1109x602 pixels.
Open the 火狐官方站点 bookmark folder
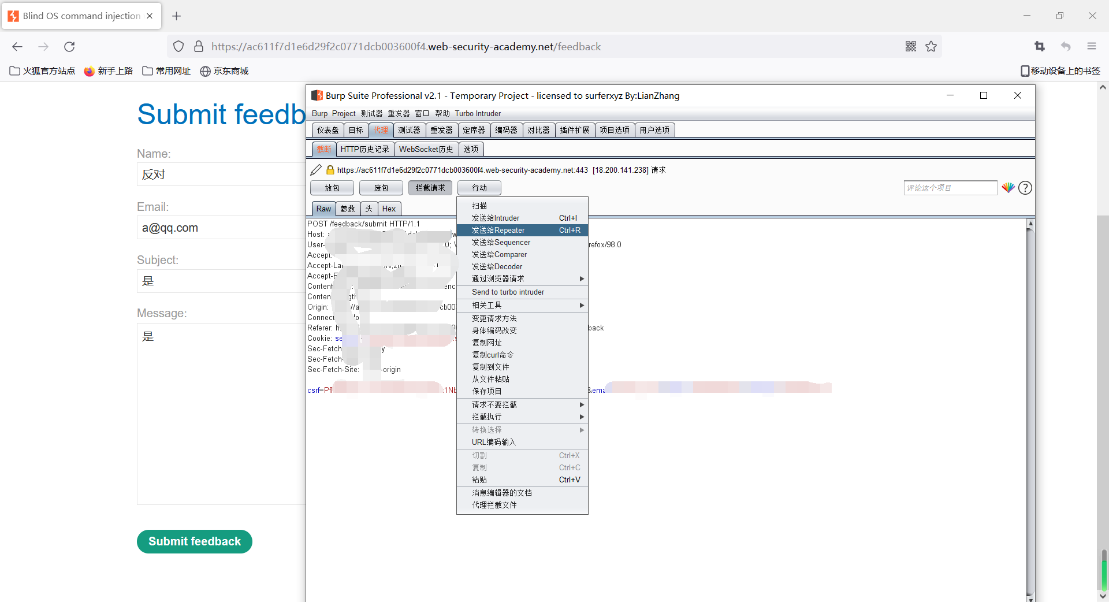click(42, 71)
